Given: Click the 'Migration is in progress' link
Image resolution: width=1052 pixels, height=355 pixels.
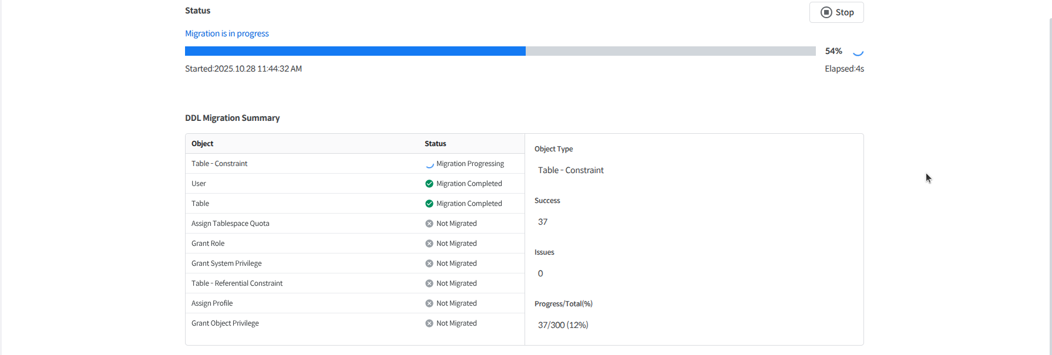Looking at the screenshot, I should coord(227,33).
